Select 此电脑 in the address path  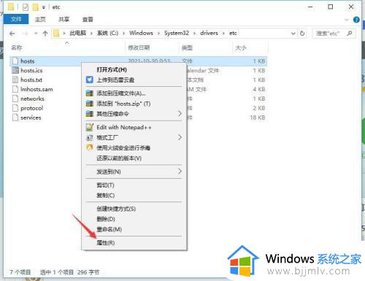pos(78,33)
